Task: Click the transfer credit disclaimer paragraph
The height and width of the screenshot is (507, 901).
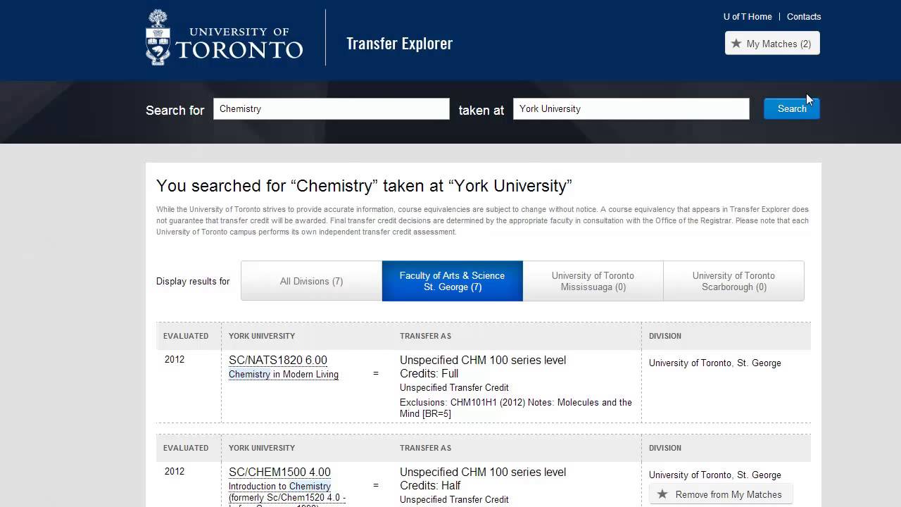Action: 483,221
